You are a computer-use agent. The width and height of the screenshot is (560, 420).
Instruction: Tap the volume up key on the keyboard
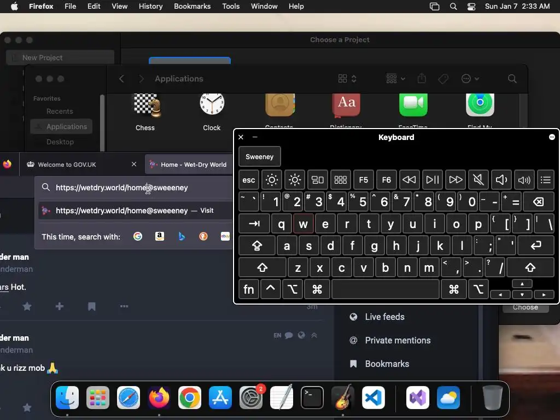[x=524, y=179]
